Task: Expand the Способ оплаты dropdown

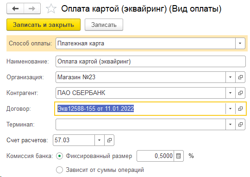Action: pos(240,43)
